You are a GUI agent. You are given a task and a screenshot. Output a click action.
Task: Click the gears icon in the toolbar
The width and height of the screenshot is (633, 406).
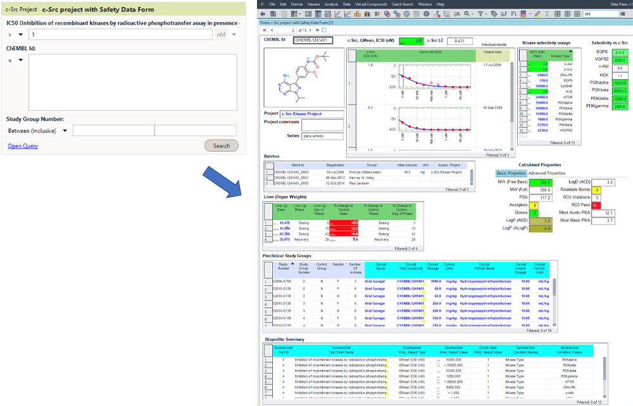click(x=397, y=15)
